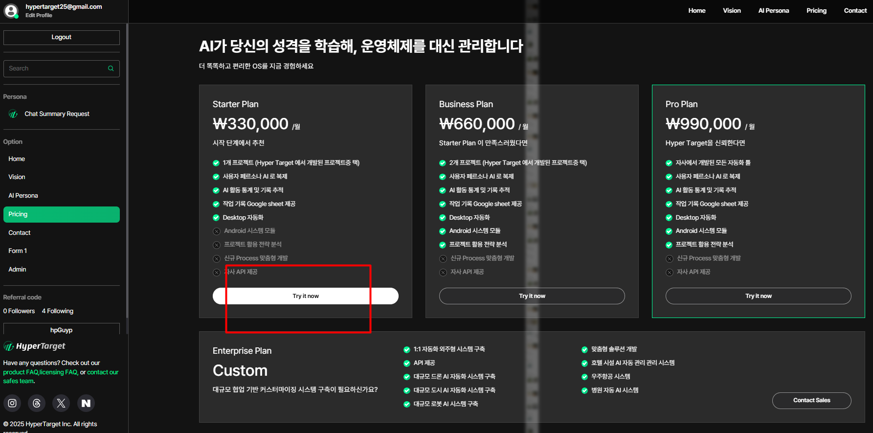Click Pro Plan 자사에서 개발된 모든 자동화 툴 text
The width and height of the screenshot is (873, 433).
pyautogui.click(x=713, y=163)
